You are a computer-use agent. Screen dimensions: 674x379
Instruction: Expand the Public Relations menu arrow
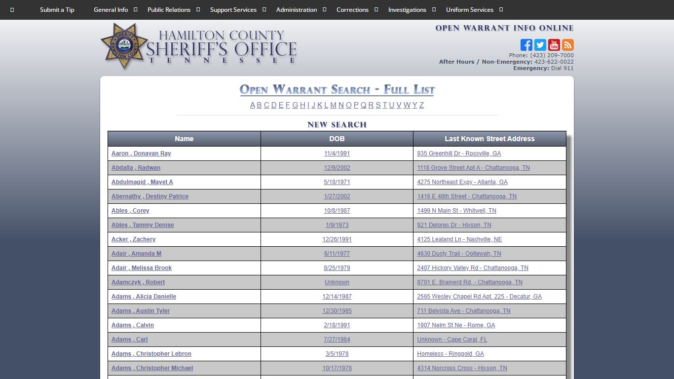coord(198,9)
